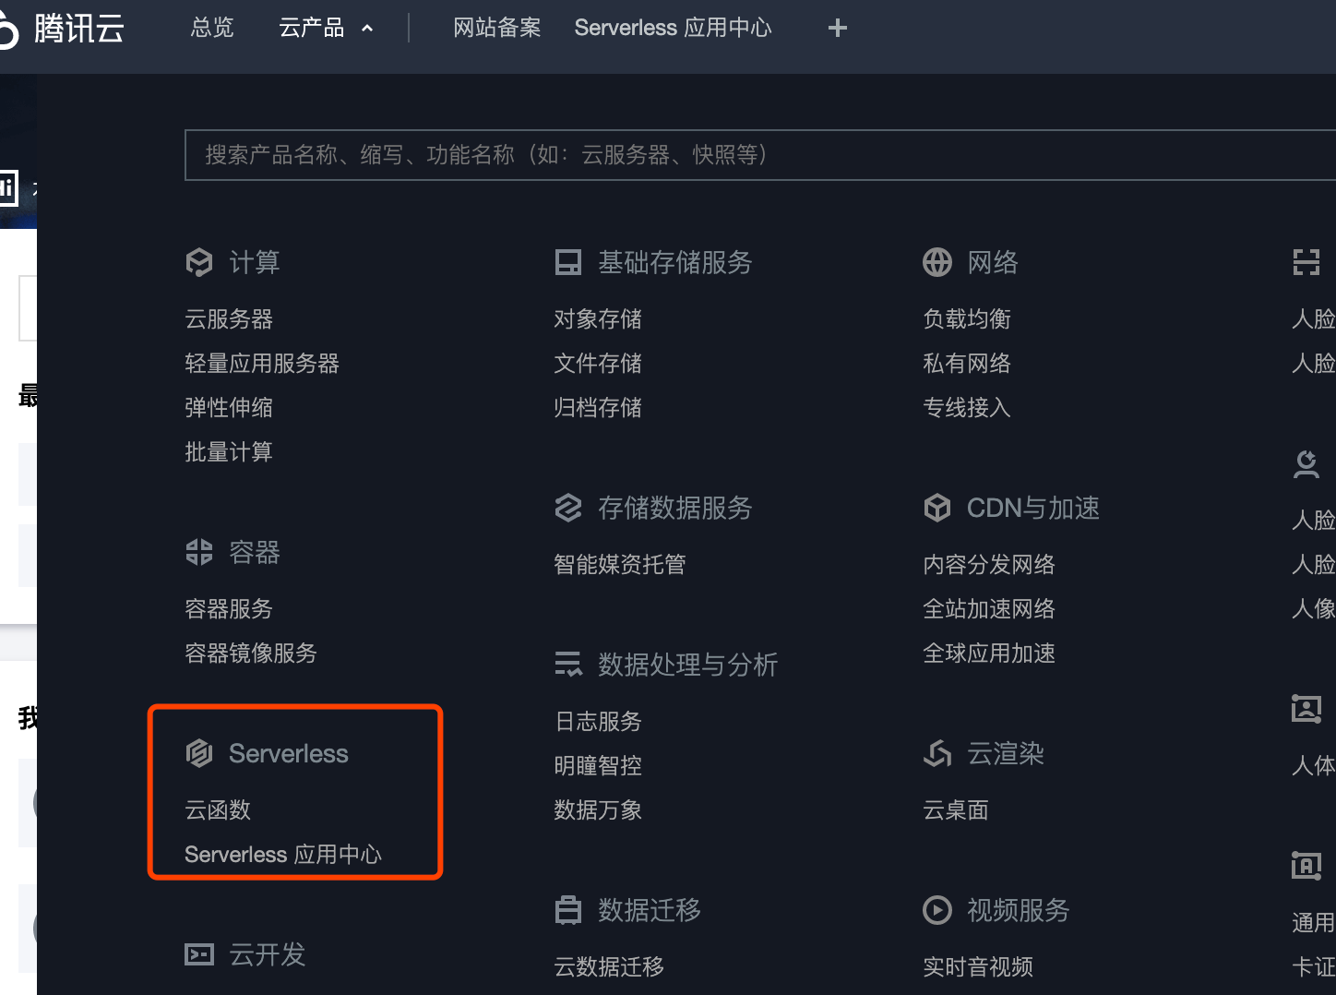This screenshot has width=1336, height=995.
Task: Open 全站加速网络 link
Action: (989, 609)
